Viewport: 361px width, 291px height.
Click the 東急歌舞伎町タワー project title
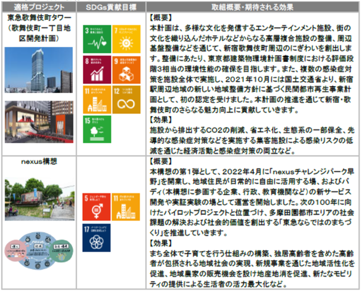(x=37, y=18)
